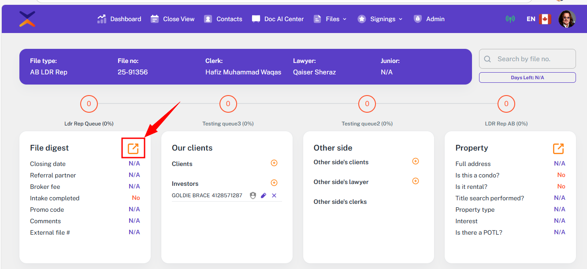This screenshot has width=587, height=269.
Task: Add a new investor with plus icon
Action: pyautogui.click(x=274, y=183)
